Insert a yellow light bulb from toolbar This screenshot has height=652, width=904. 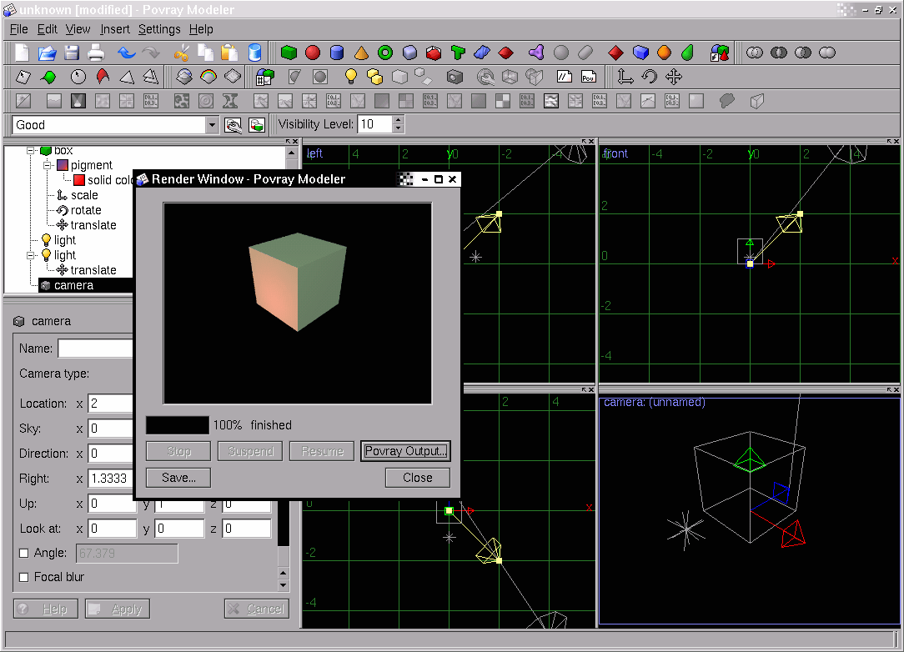click(x=350, y=77)
